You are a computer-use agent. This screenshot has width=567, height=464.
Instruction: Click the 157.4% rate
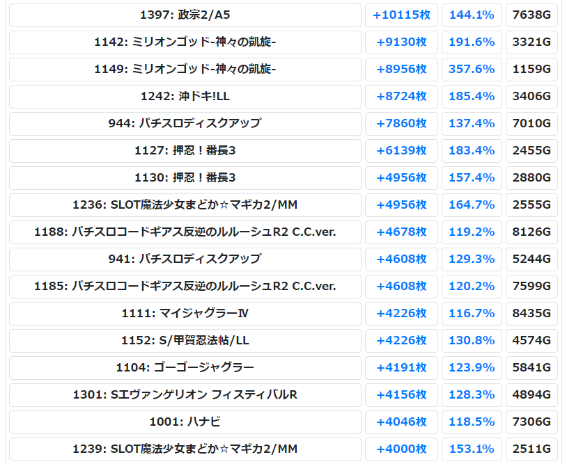pyautogui.click(x=472, y=178)
